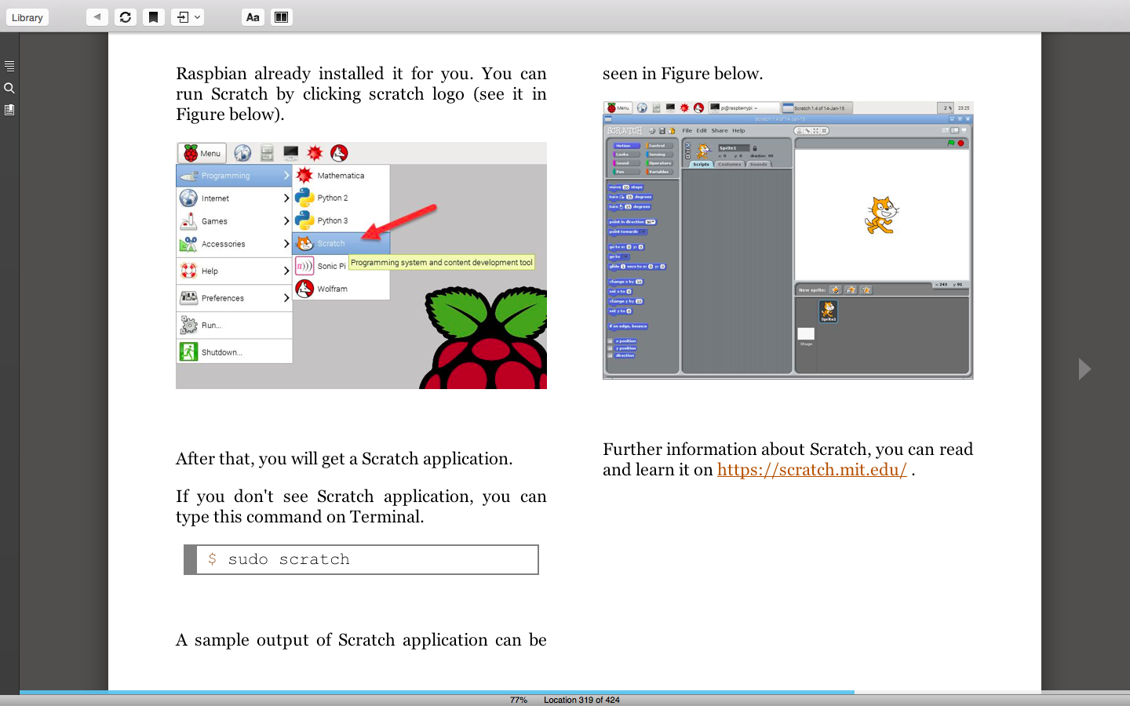Open the search magnifier in the sidebar

pos(9,88)
